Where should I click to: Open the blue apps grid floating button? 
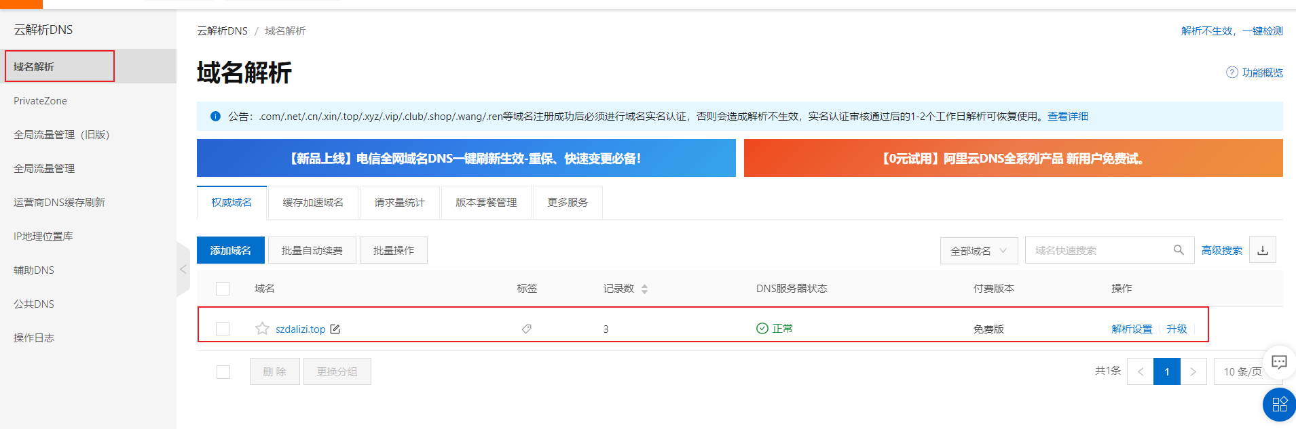coord(1280,405)
